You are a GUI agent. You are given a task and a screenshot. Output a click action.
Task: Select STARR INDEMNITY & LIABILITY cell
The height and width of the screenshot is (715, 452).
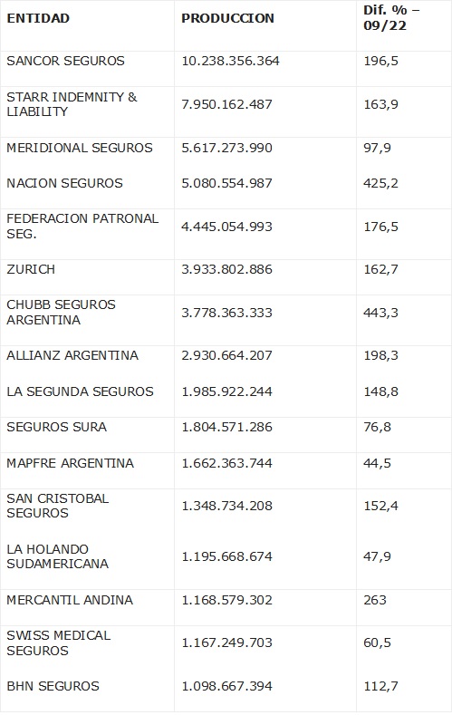pyautogui.click(x=72, y=104)
